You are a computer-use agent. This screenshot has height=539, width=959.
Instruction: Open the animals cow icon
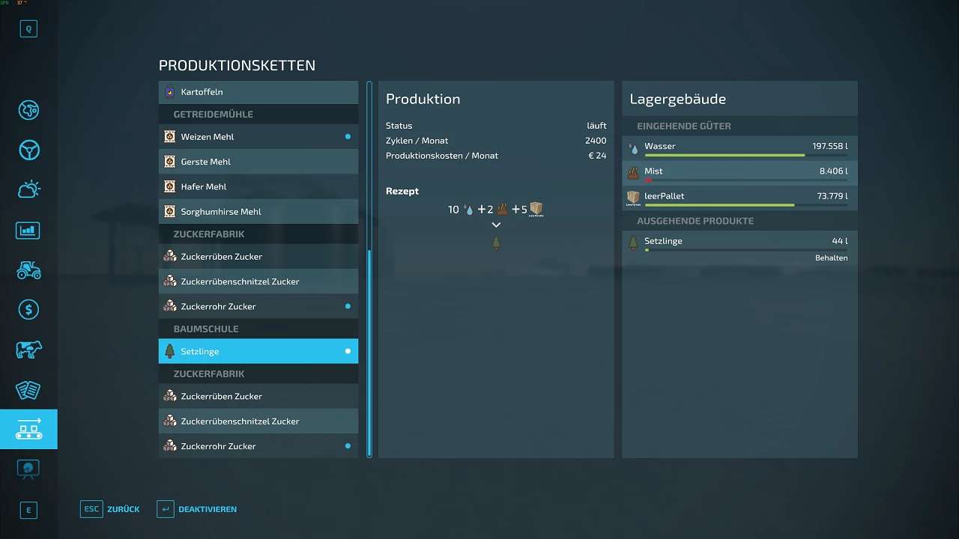pyautogui.click(x=28, y=350)
